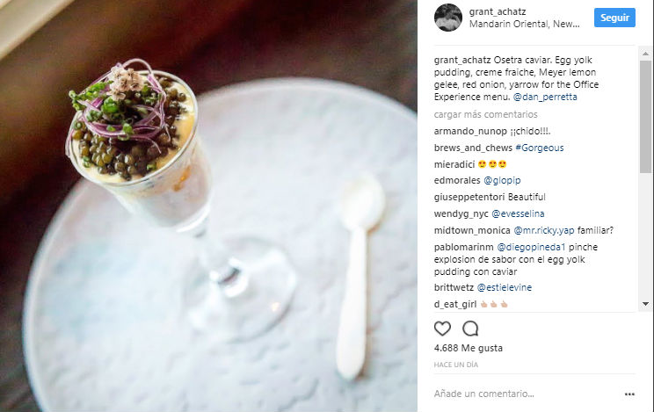Open the @diegopineda1 mention link
Screen dimensions: 654x412
pos(531,247)
